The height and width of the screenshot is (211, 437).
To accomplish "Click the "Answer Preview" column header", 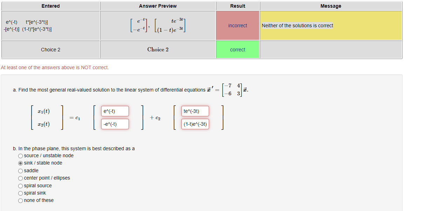I will coord(158,6).
